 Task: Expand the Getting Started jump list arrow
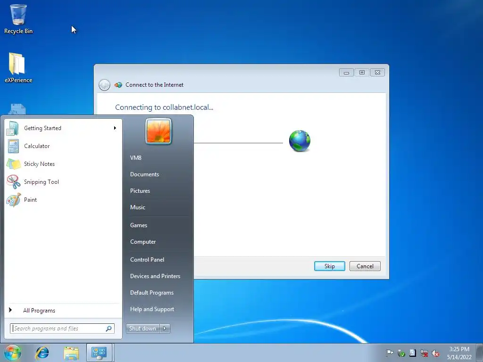pos(115,128)
